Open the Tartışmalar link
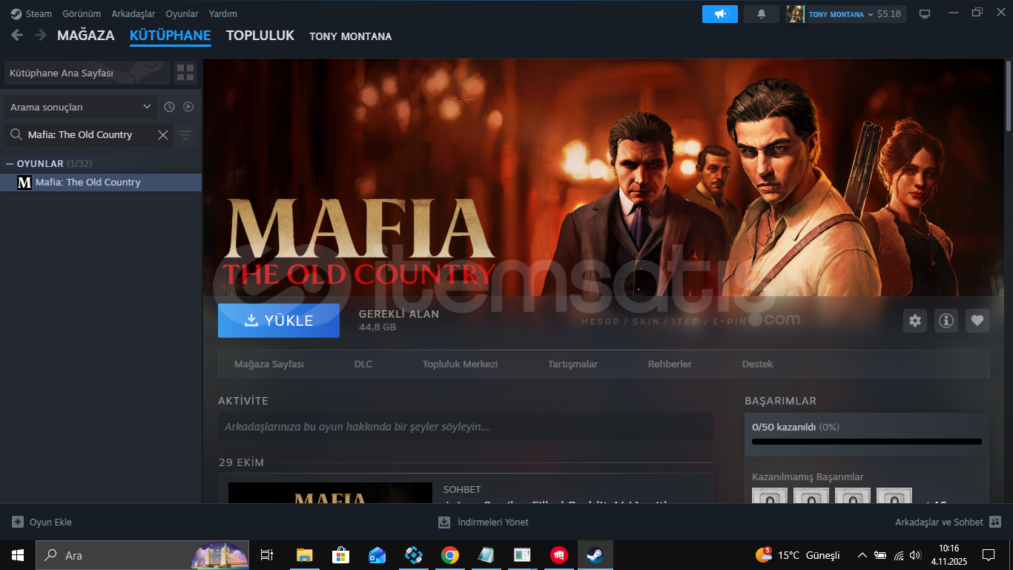Viewport: 1013px width, 570px height. click(573, 364)
